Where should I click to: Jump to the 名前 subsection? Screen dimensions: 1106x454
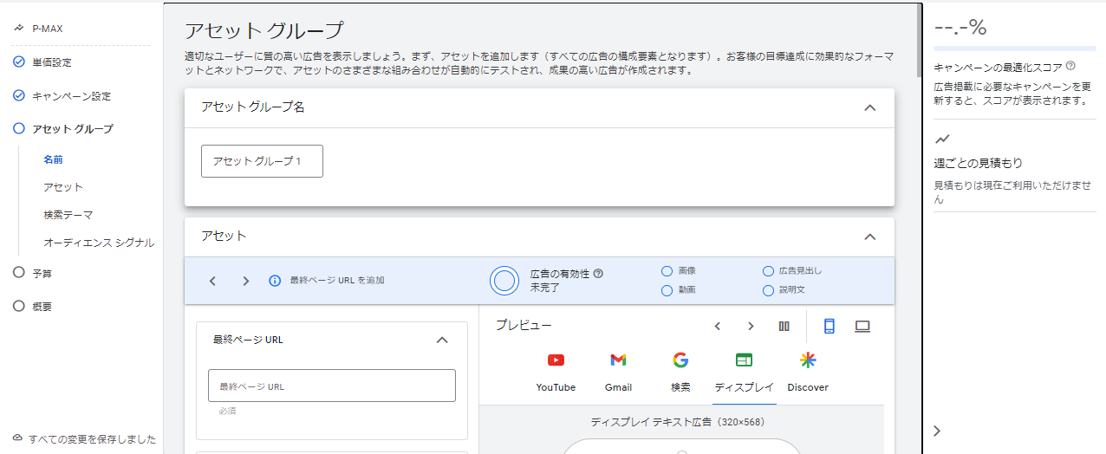(x=53, y=159)
